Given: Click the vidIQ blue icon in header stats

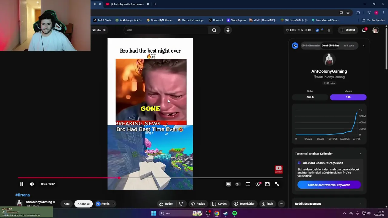Looking at the screenshot, I should tap(317, 30).
